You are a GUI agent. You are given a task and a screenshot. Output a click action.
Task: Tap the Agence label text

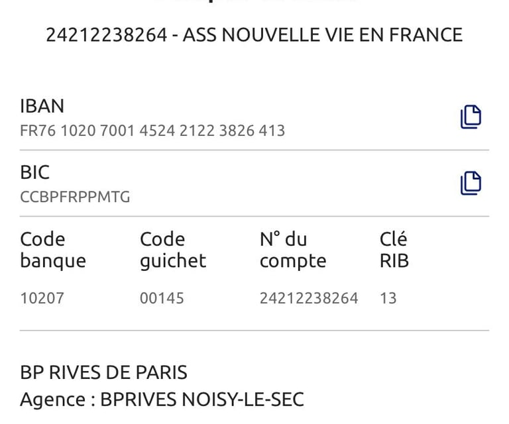[53, 400]
